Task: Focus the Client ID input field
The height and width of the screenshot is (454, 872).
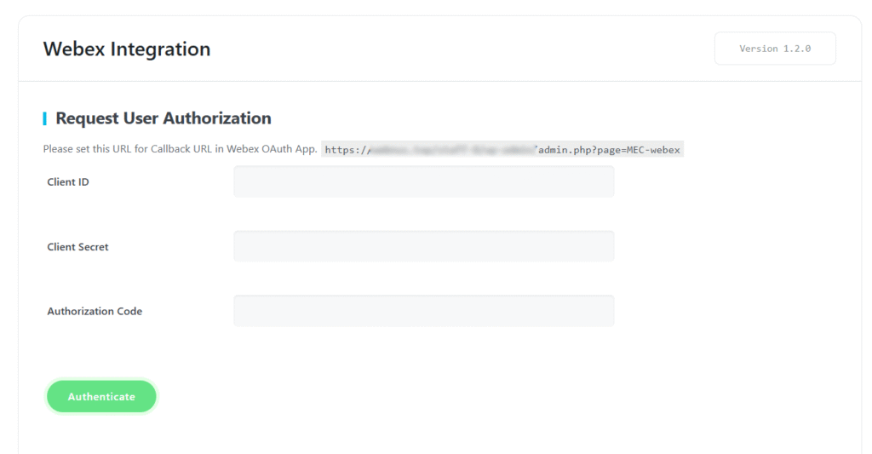Action: pyautogui.click(x=424, y=181)
